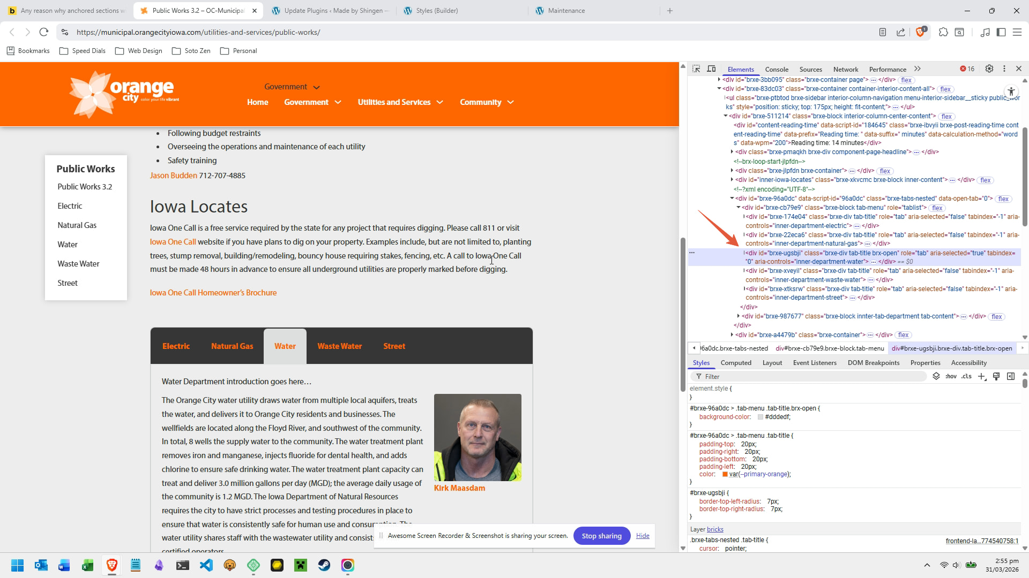Focus the Styles Filter input field

tap(810, 376)
